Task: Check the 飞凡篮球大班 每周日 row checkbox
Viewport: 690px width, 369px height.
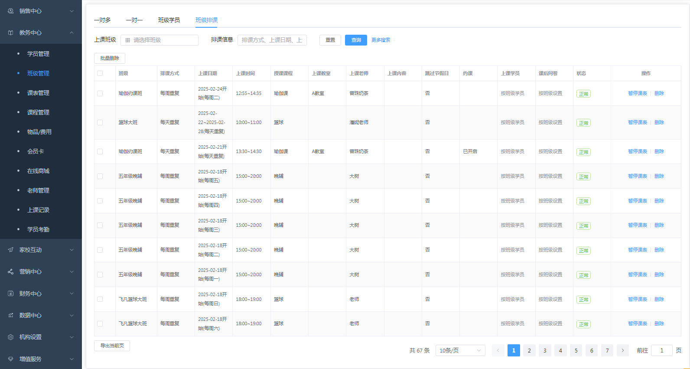Action: (100, 299)
